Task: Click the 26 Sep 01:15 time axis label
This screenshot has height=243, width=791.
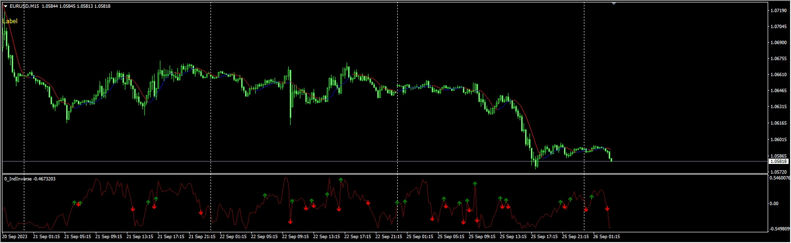Action: [x=606, y=237]
